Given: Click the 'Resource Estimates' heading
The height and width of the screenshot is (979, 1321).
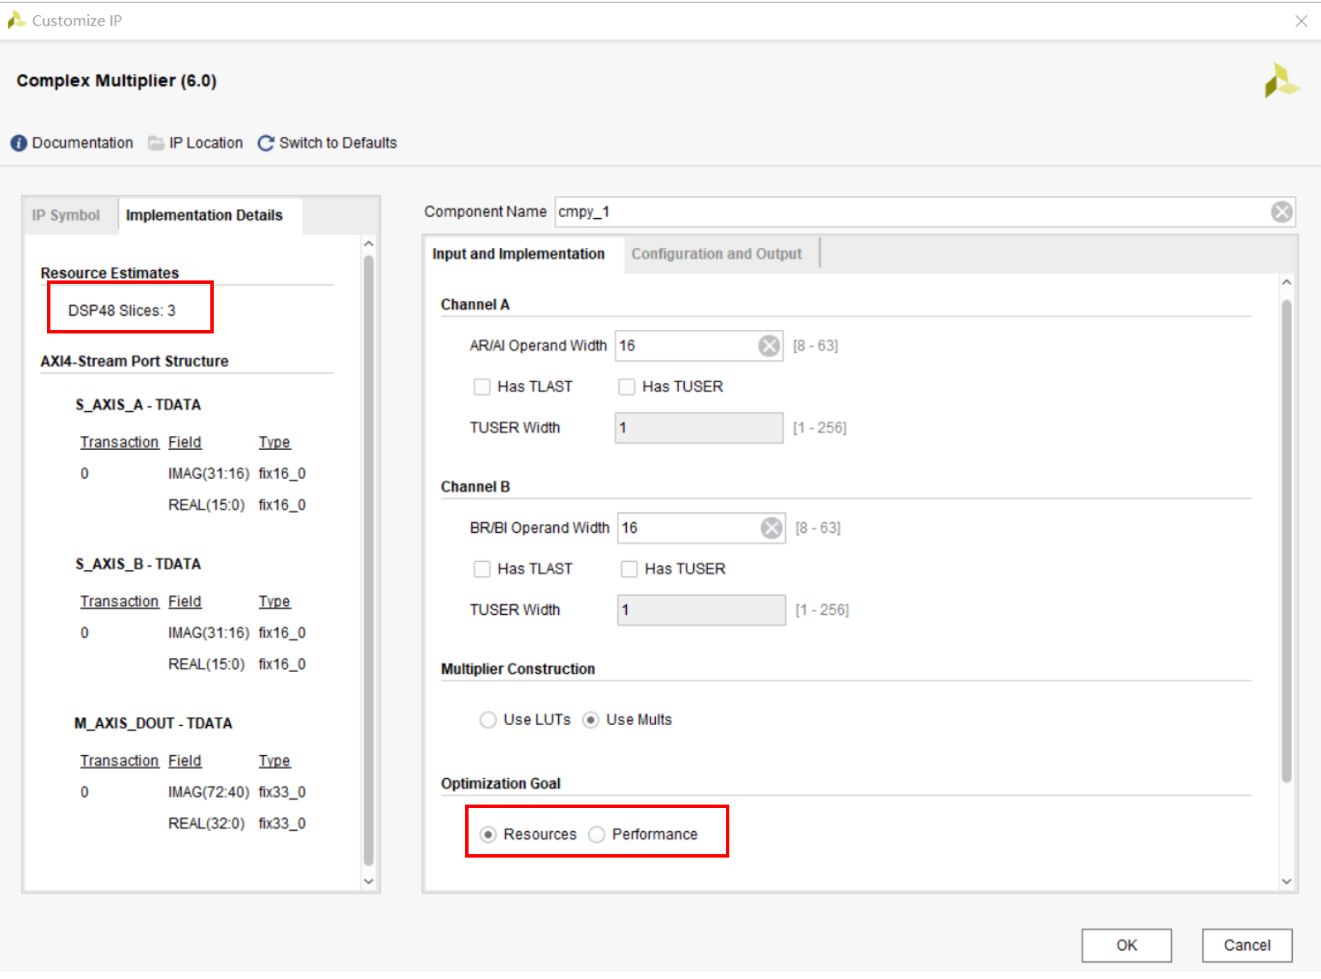Looking at the screenshot, I should click(109, 273).
